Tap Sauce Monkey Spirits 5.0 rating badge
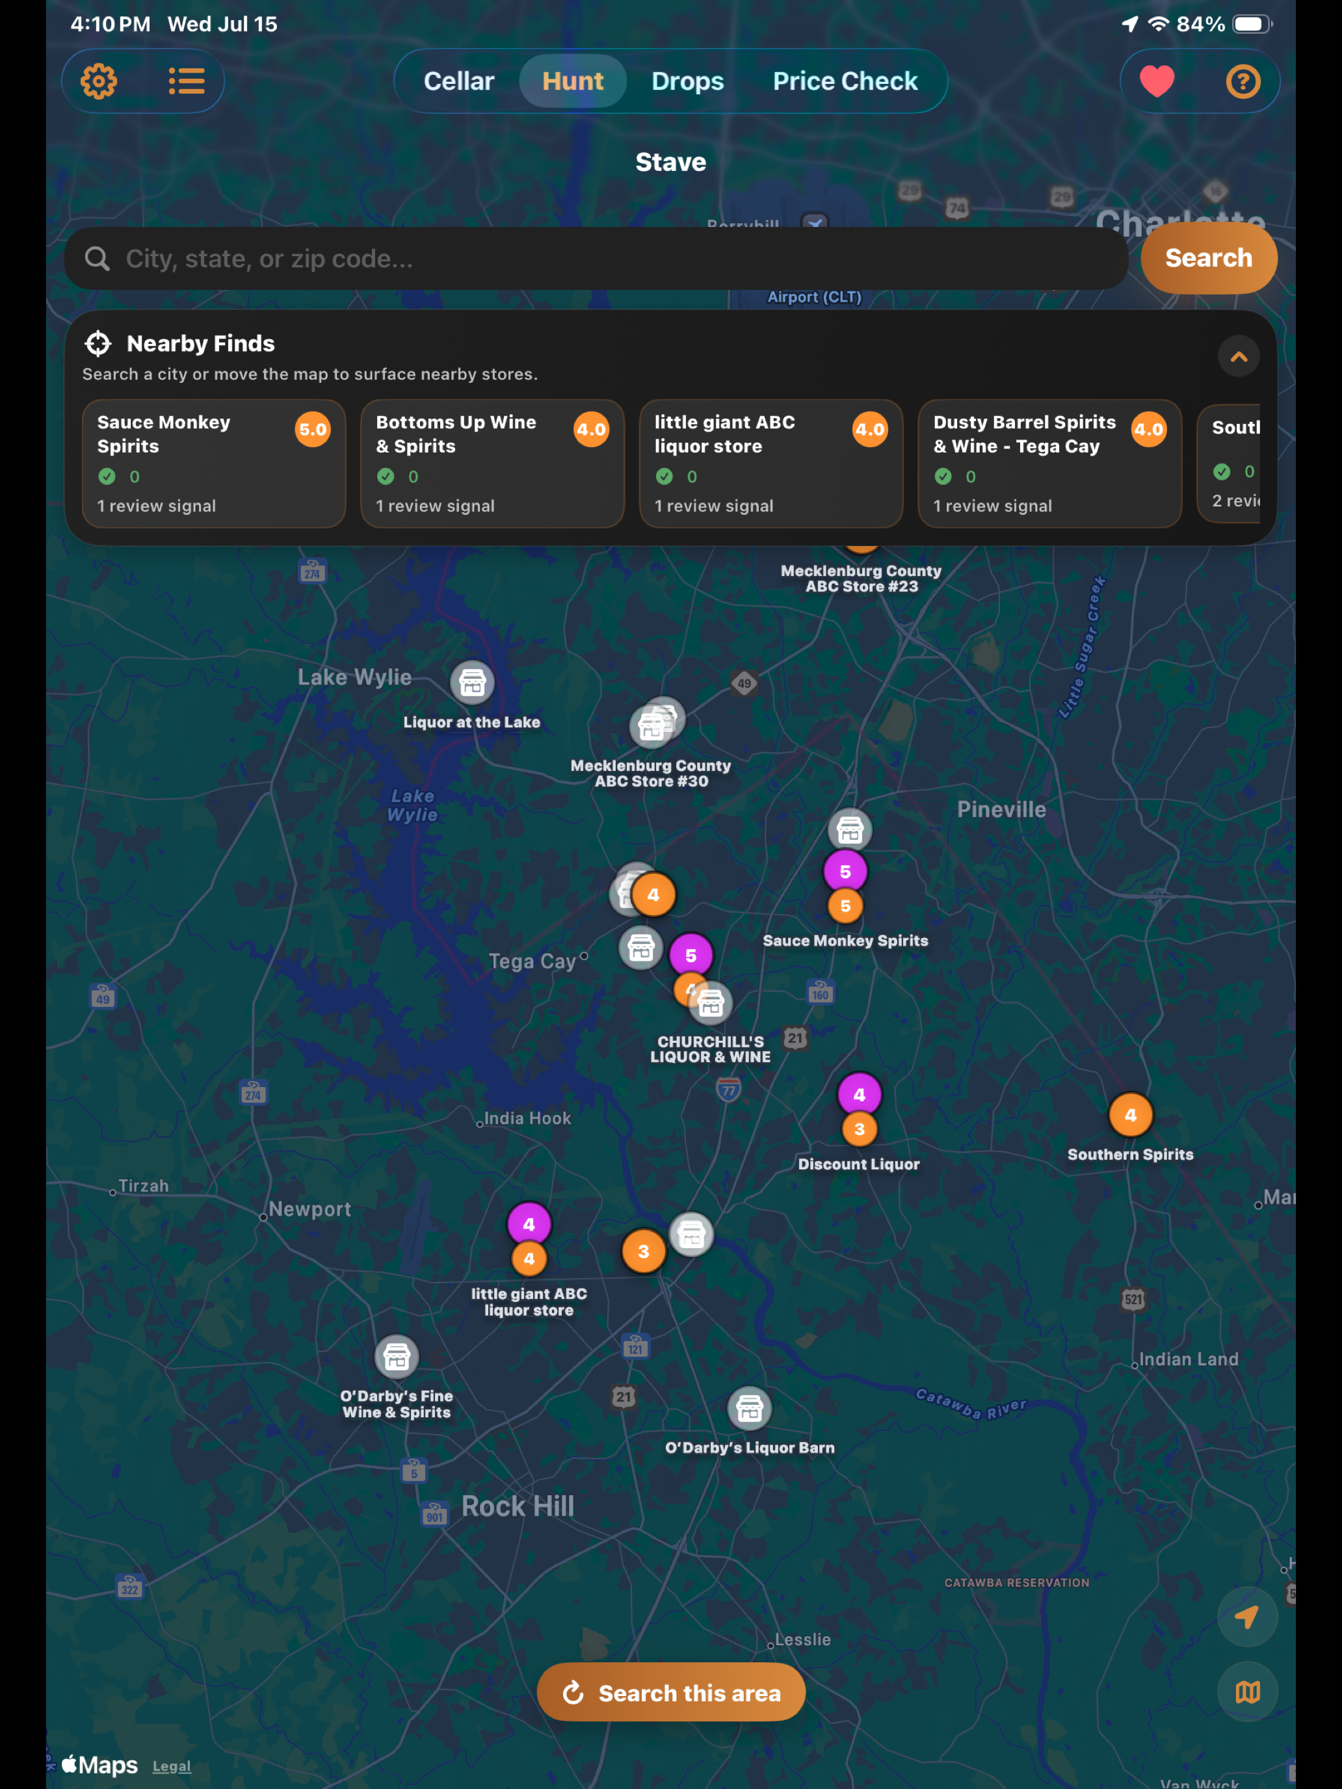The width and height of the screenshot is (1342, 1789). click(312, 430)
